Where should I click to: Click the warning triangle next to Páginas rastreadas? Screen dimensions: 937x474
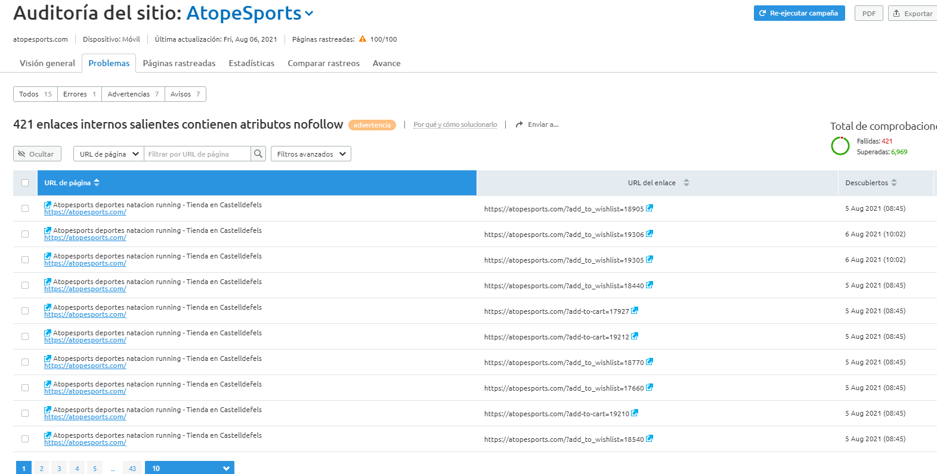click(363, 39)
